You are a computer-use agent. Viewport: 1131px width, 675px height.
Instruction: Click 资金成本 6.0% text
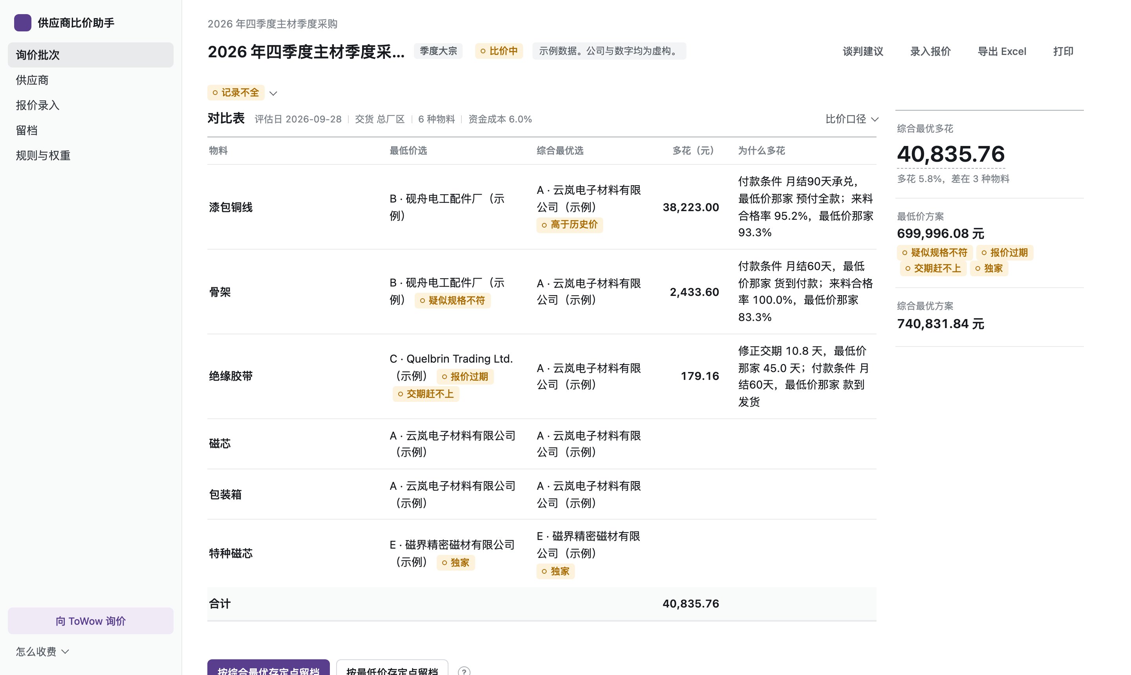point(500,119)
